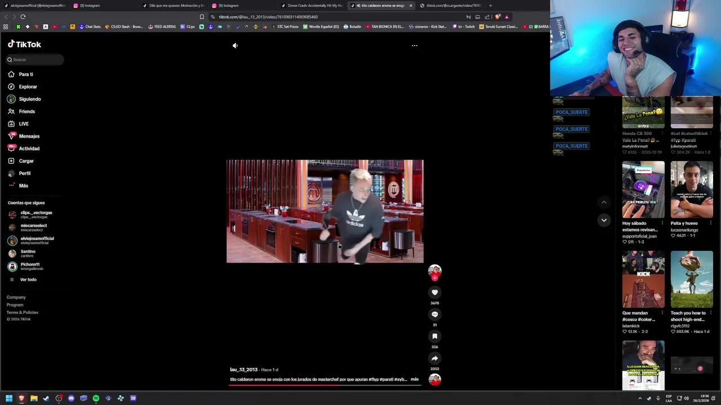Click Cargar to upload a video
The height and width of the screenshot is (405, 721).
[26, 161]
